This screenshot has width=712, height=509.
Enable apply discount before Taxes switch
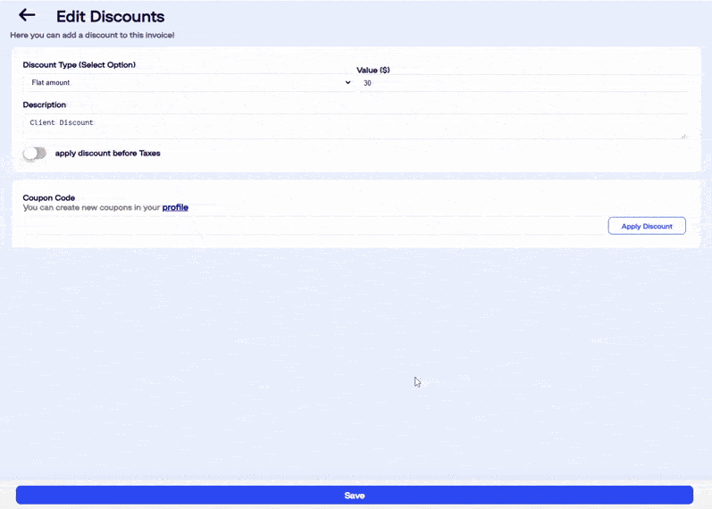(35, 154)
